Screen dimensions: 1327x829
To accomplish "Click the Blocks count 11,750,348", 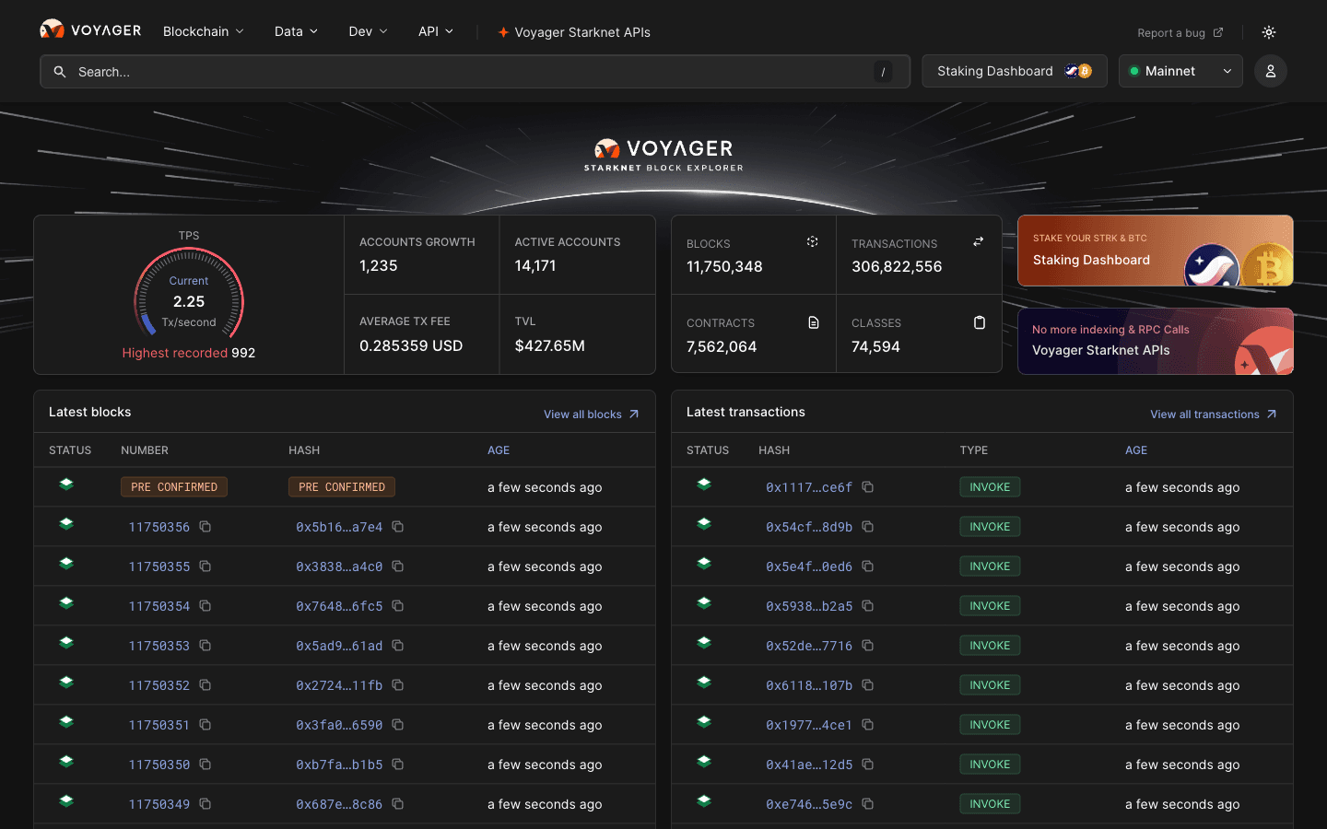I will pos(724,267).
